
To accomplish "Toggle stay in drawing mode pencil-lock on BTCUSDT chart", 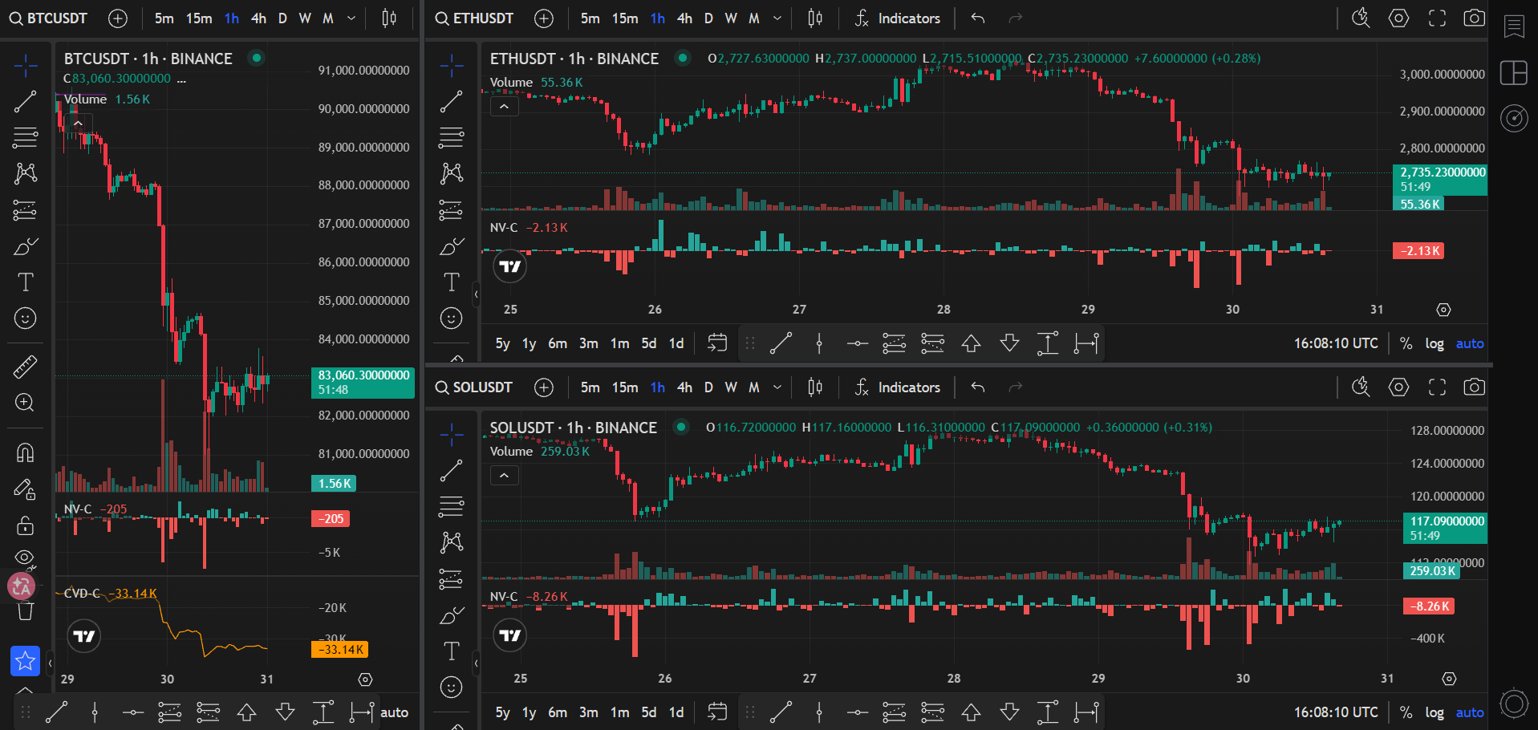I will point(26,489).
